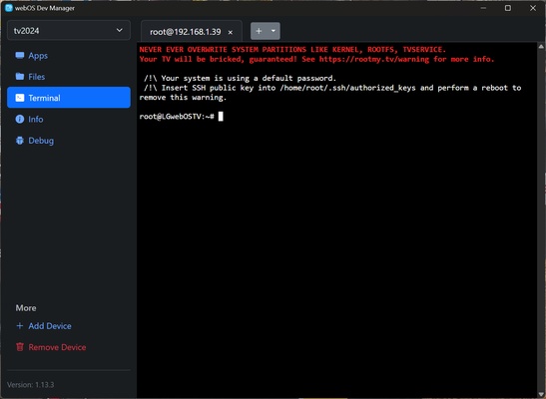Click the Files folder icon

20,77
